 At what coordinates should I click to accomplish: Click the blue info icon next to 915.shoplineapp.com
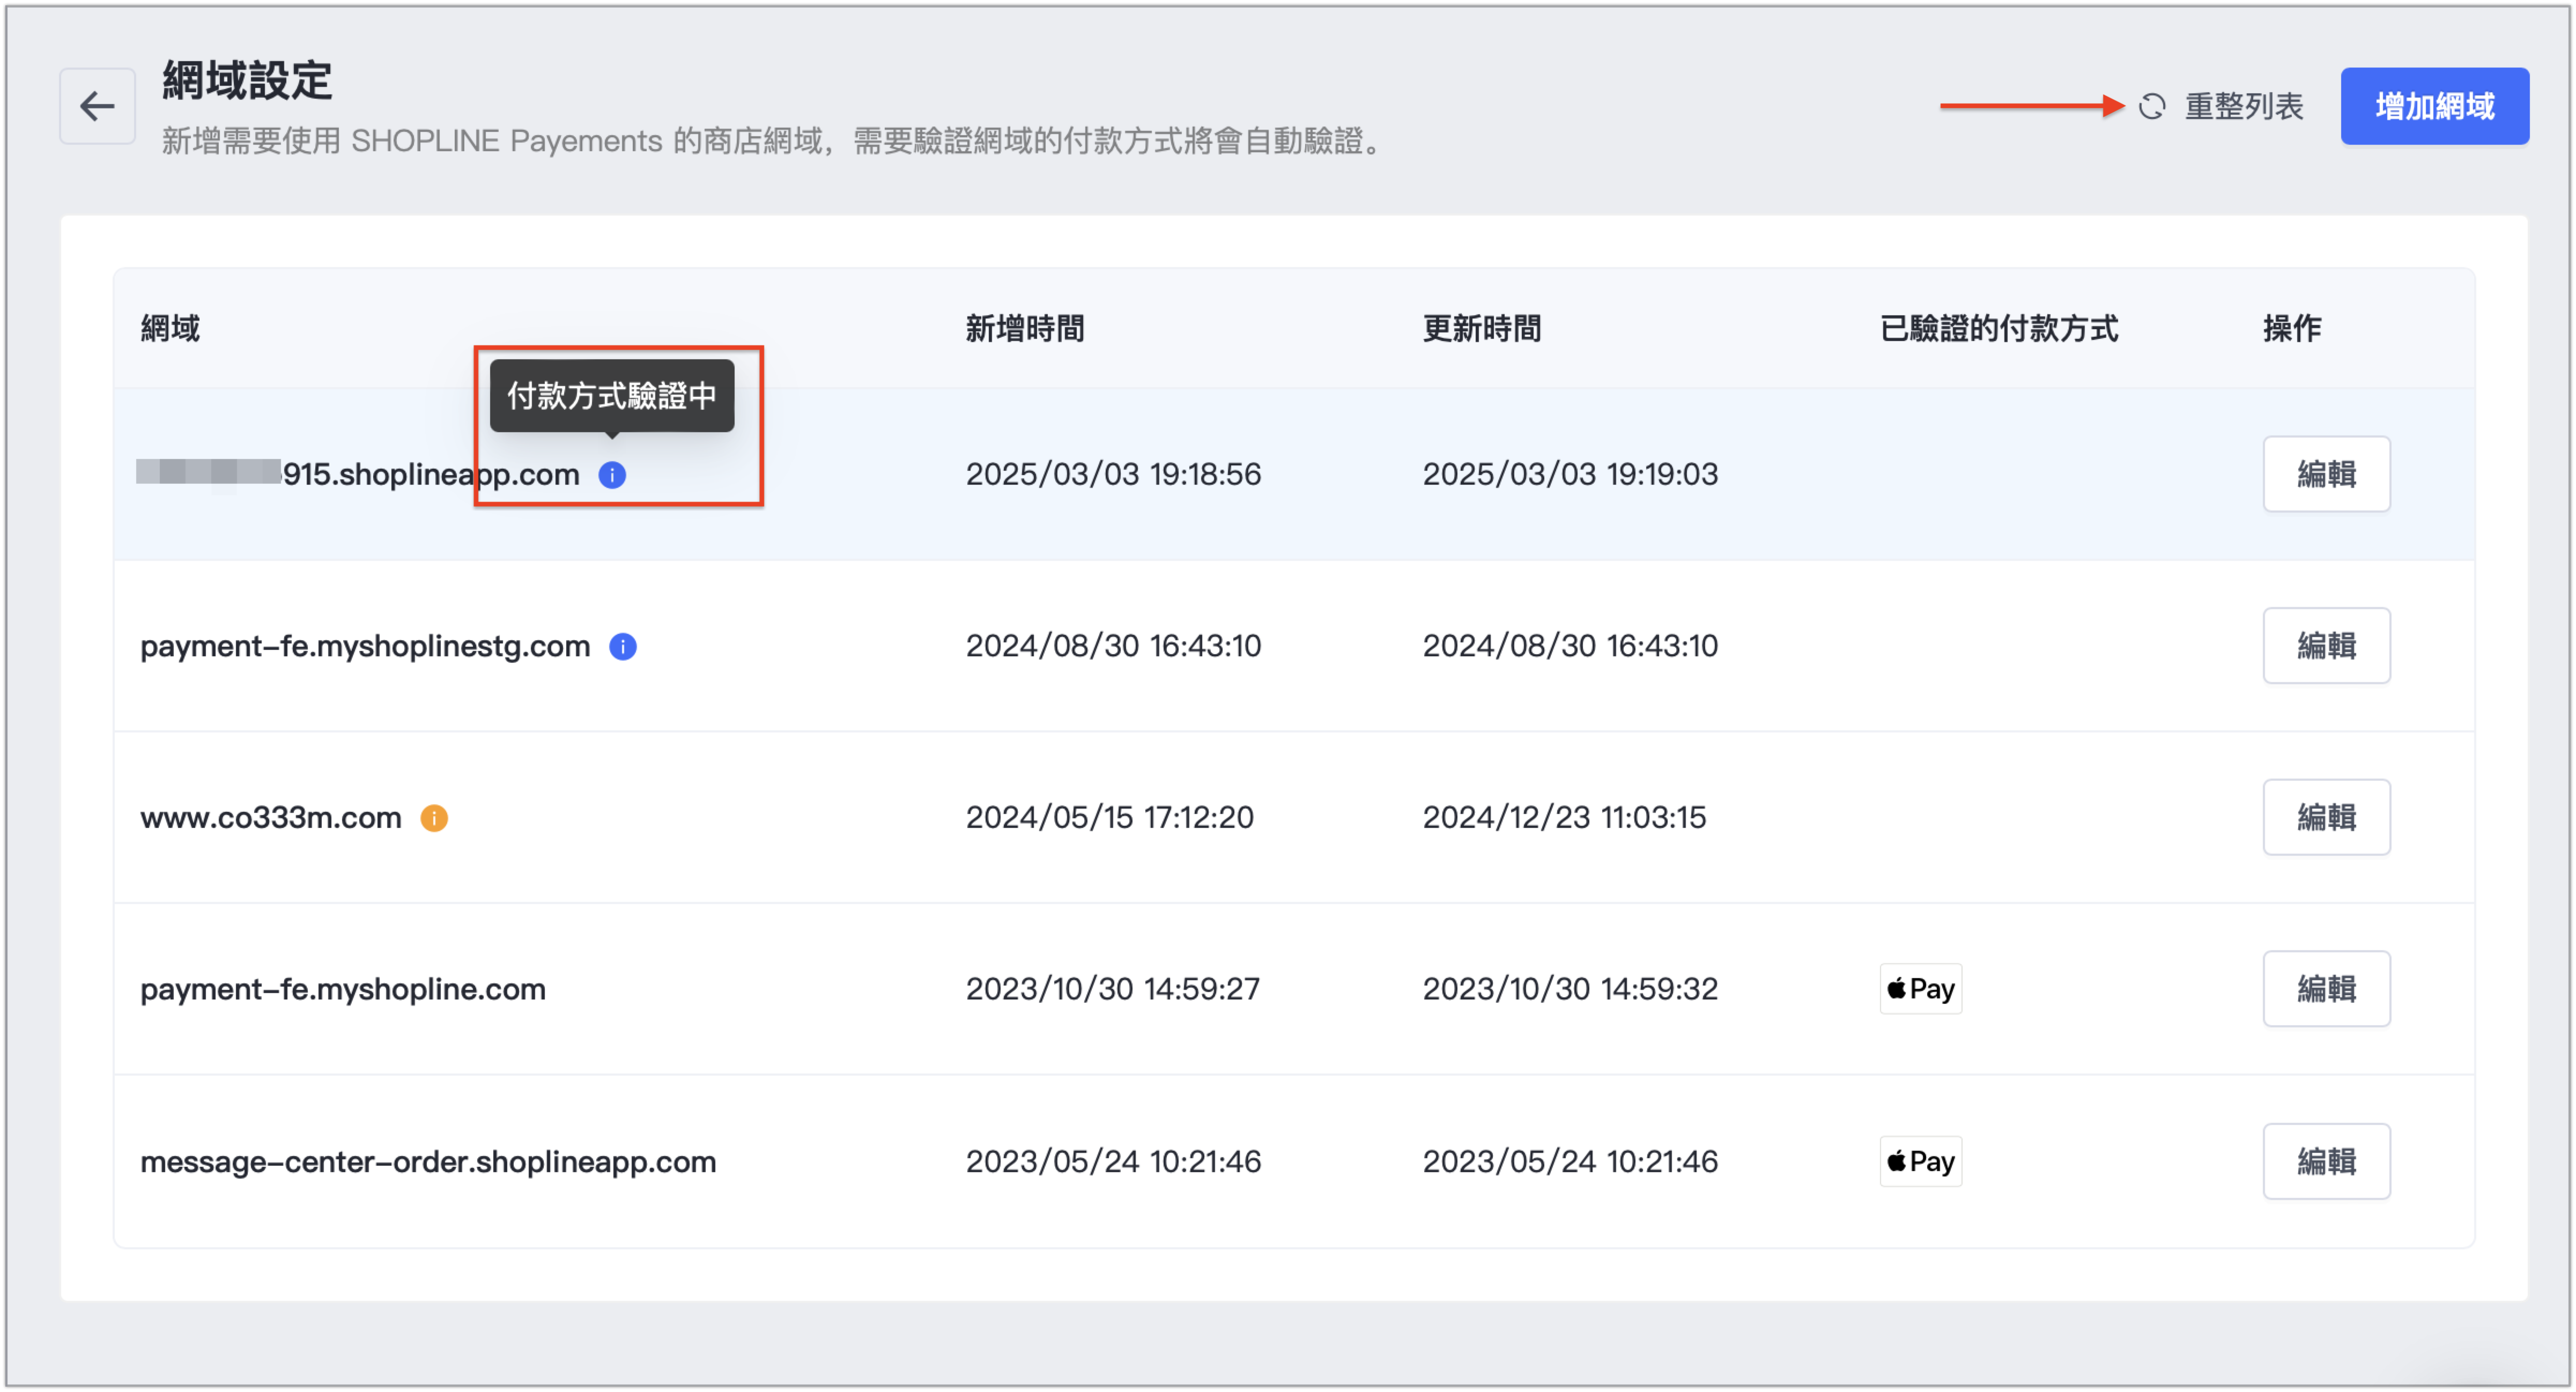click(x=612, y=475)
